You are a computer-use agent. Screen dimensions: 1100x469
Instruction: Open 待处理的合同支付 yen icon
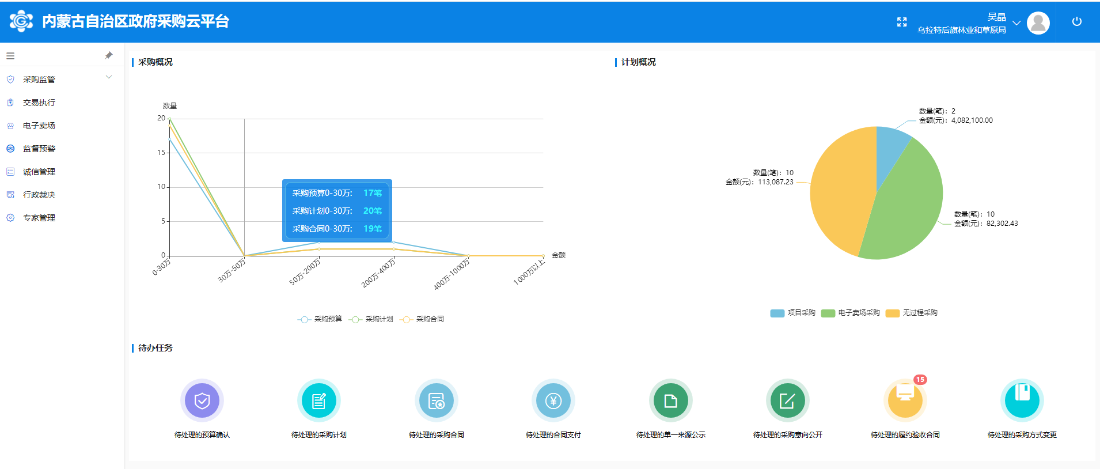[x=553, y=400]
